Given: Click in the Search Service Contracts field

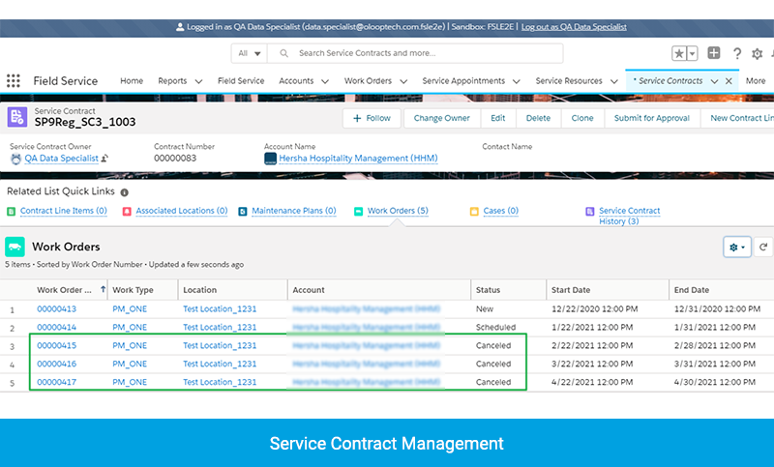Looking at the screenshot, I should (x=415, y=53).
